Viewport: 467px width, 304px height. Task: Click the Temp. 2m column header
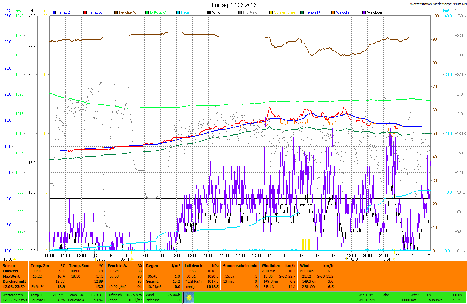coord(40,266)
